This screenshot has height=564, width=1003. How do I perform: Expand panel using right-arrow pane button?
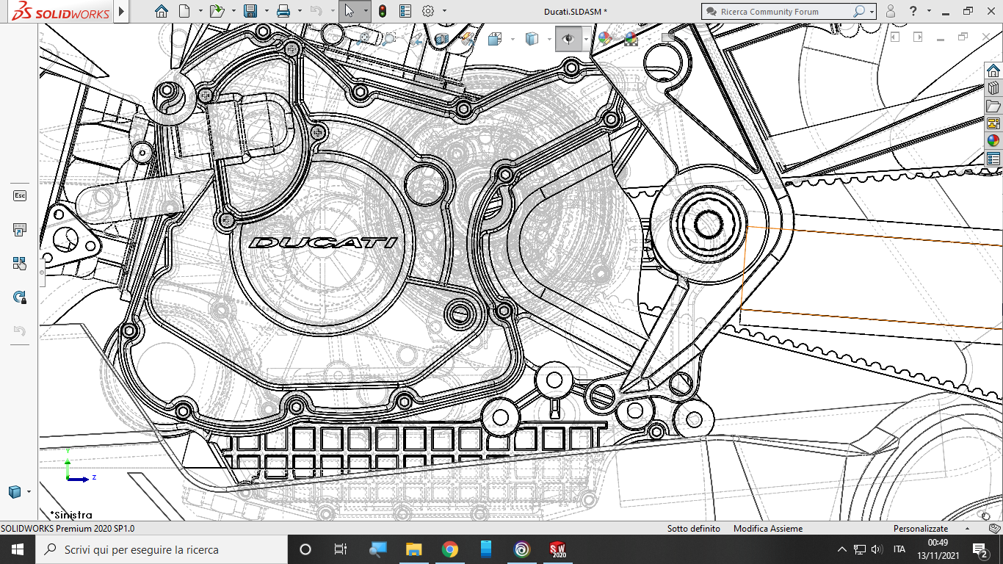point(917,37)
